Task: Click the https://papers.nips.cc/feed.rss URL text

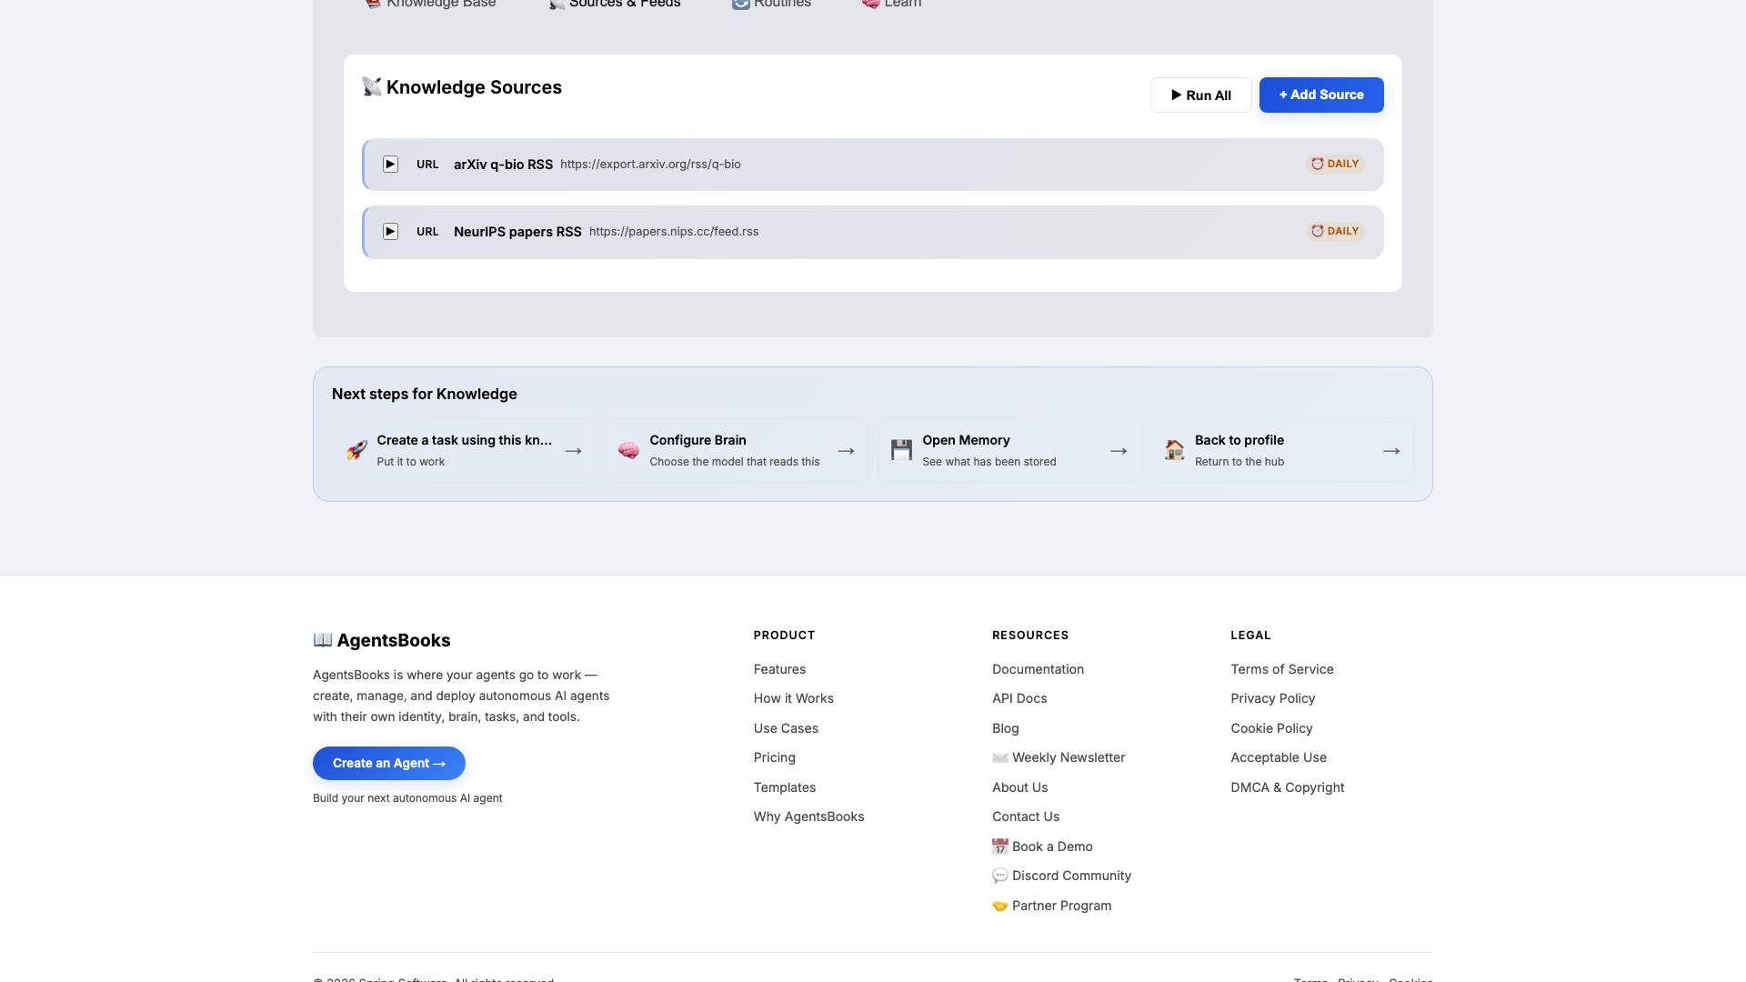Action: (674, 232)
